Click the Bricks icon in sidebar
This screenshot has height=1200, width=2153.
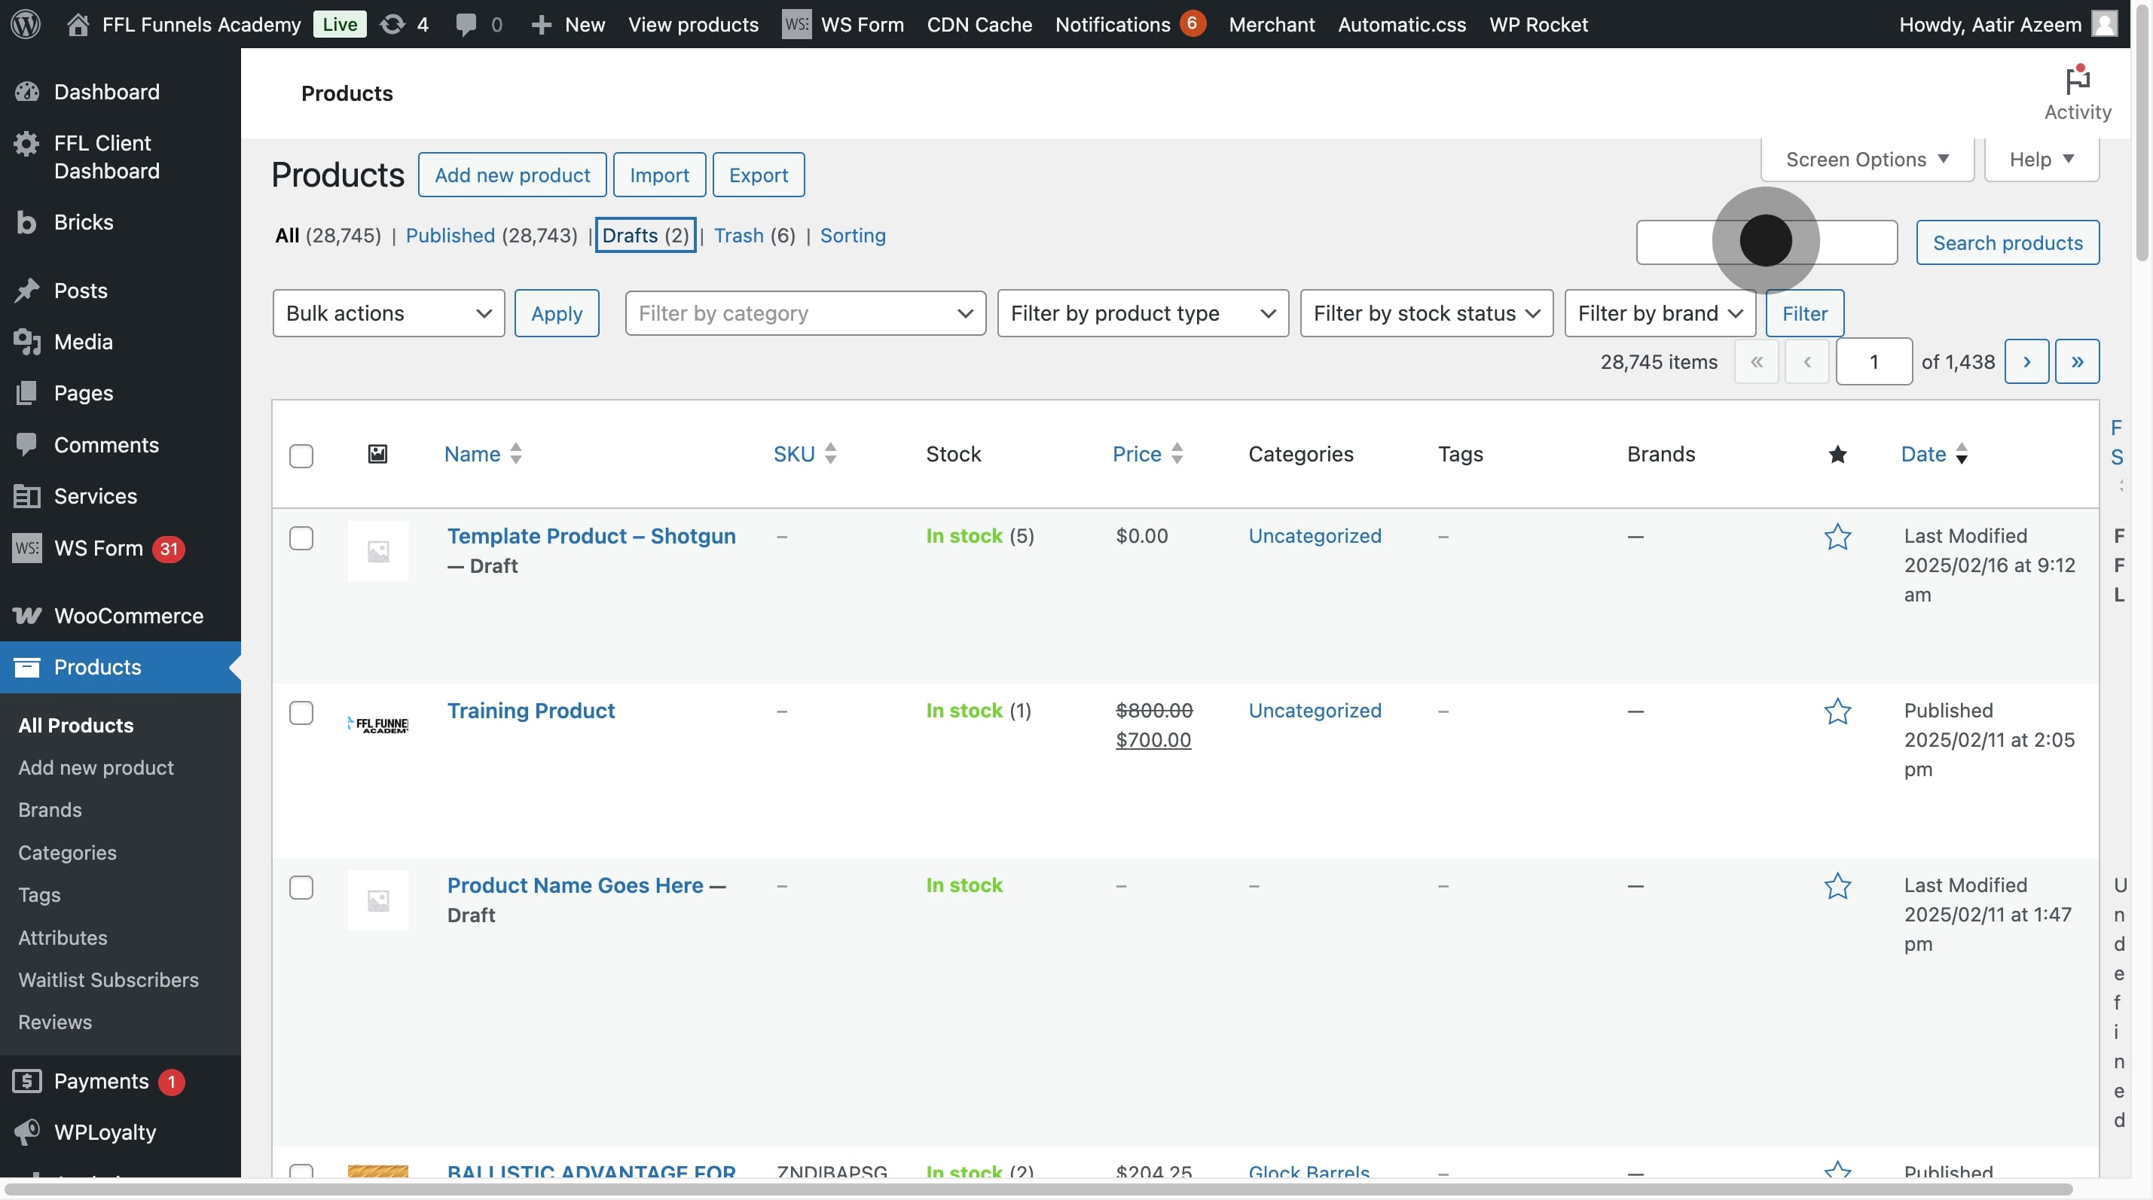click(x=27, y=222)
